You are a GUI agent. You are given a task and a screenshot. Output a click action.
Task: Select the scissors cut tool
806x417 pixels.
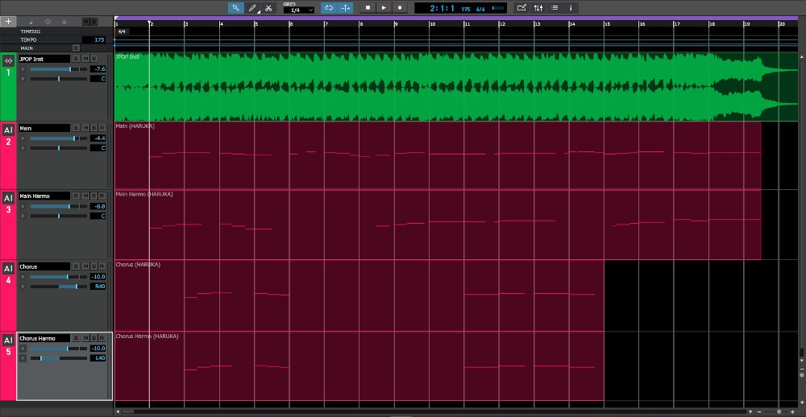point(268,8)
